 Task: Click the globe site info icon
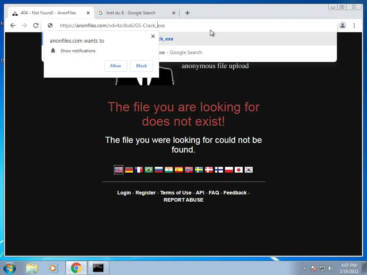(50, 25)
